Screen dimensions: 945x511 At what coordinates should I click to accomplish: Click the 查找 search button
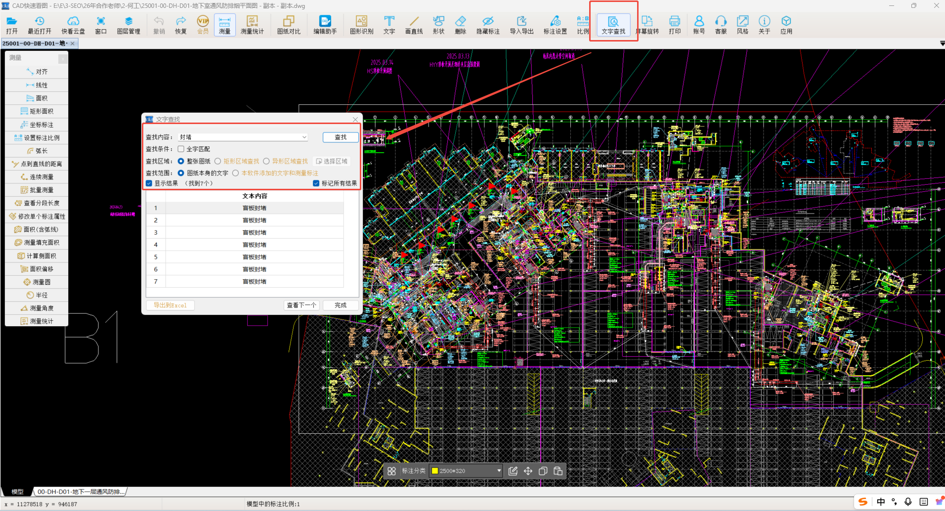point(341,137)
